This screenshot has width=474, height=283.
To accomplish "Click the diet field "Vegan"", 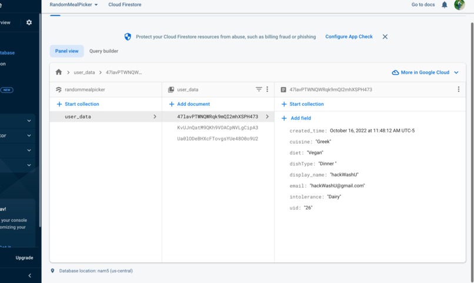I will 315,153.
